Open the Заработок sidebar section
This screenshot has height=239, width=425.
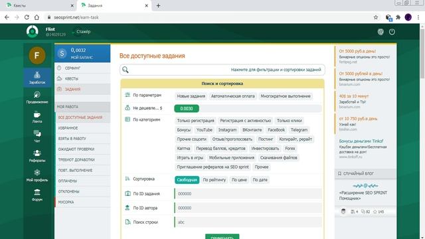(x=37, y=78)
